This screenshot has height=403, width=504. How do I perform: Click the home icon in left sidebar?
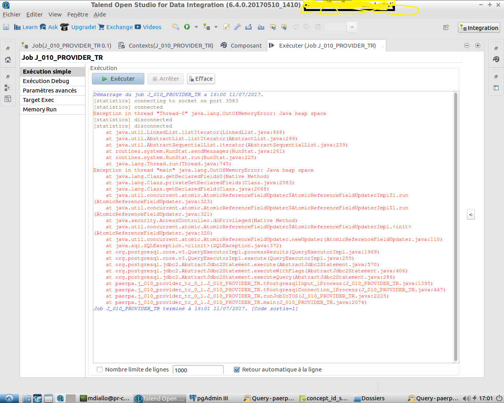8,60
